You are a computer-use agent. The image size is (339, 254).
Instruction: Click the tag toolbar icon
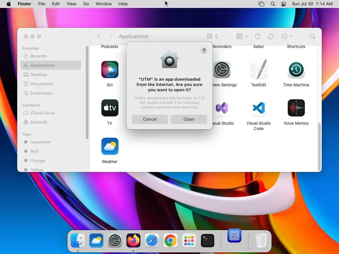coord(270,36)
